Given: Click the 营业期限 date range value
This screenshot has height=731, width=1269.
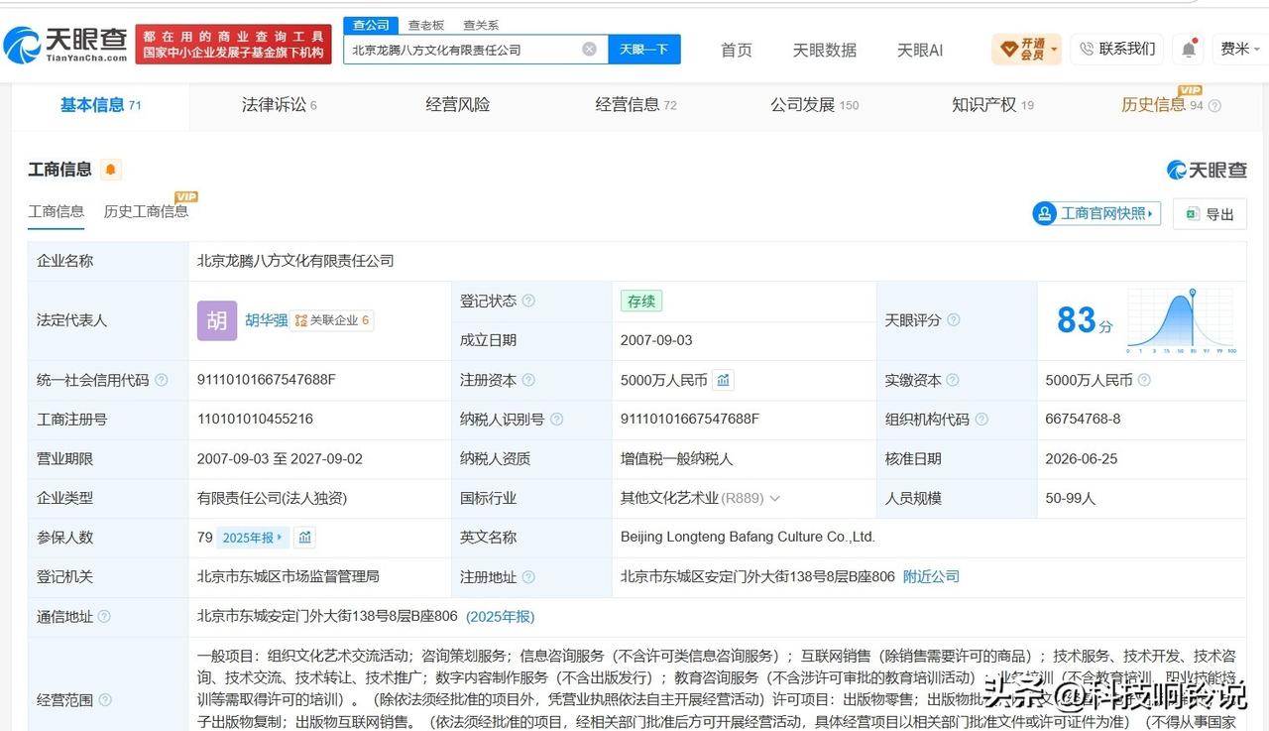Looking at the screenshot, I should tap(281, 459).
